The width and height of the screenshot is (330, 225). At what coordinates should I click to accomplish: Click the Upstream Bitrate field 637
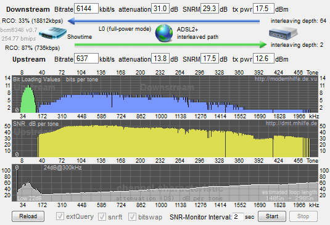point(86,59)
